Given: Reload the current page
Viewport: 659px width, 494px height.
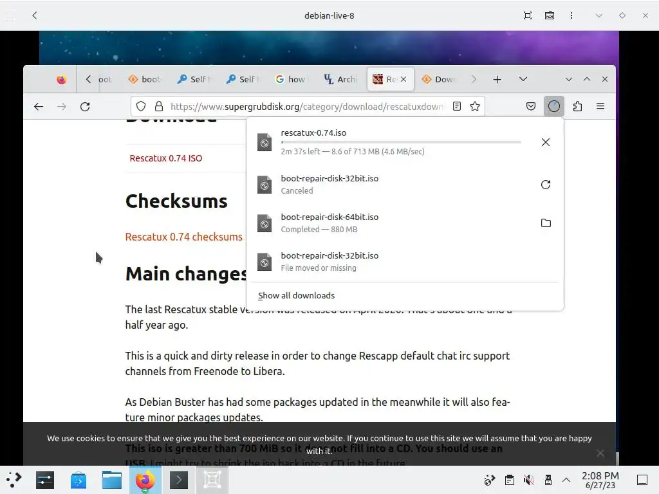Looking at the screenshot, I should [x=85, y=106].
